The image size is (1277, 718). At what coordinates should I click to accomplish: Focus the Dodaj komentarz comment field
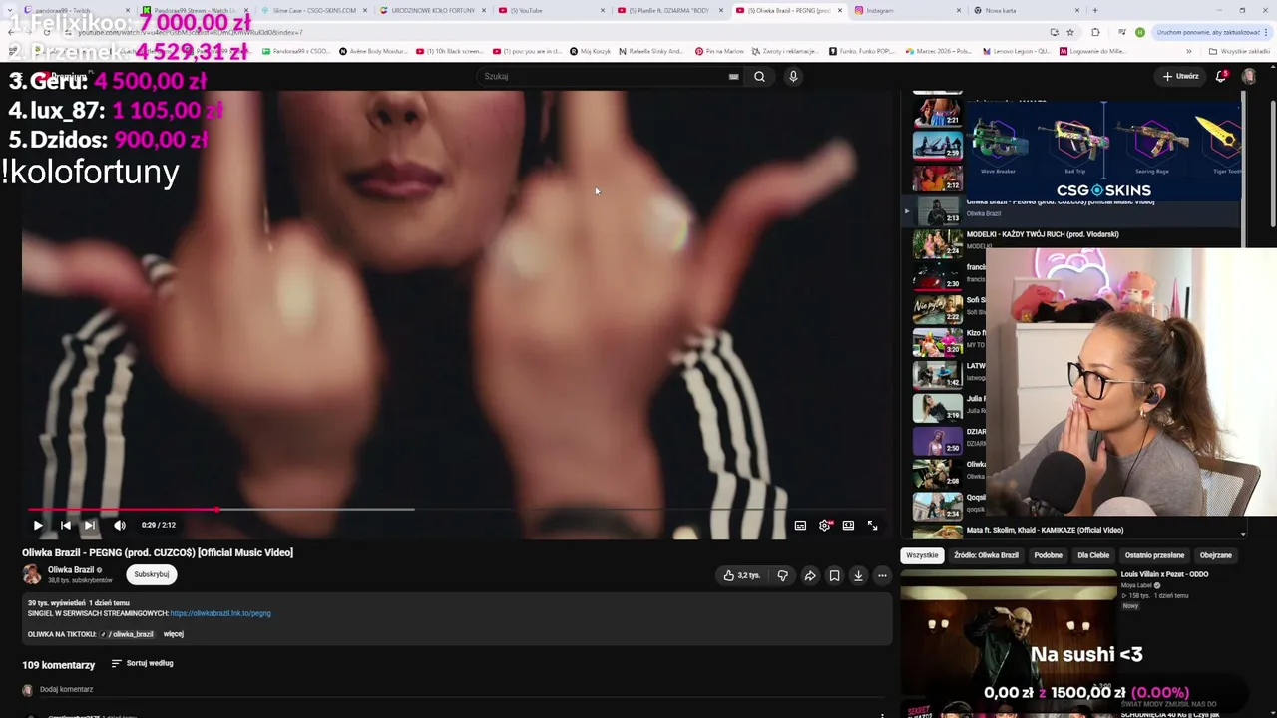tap(66, 689)
